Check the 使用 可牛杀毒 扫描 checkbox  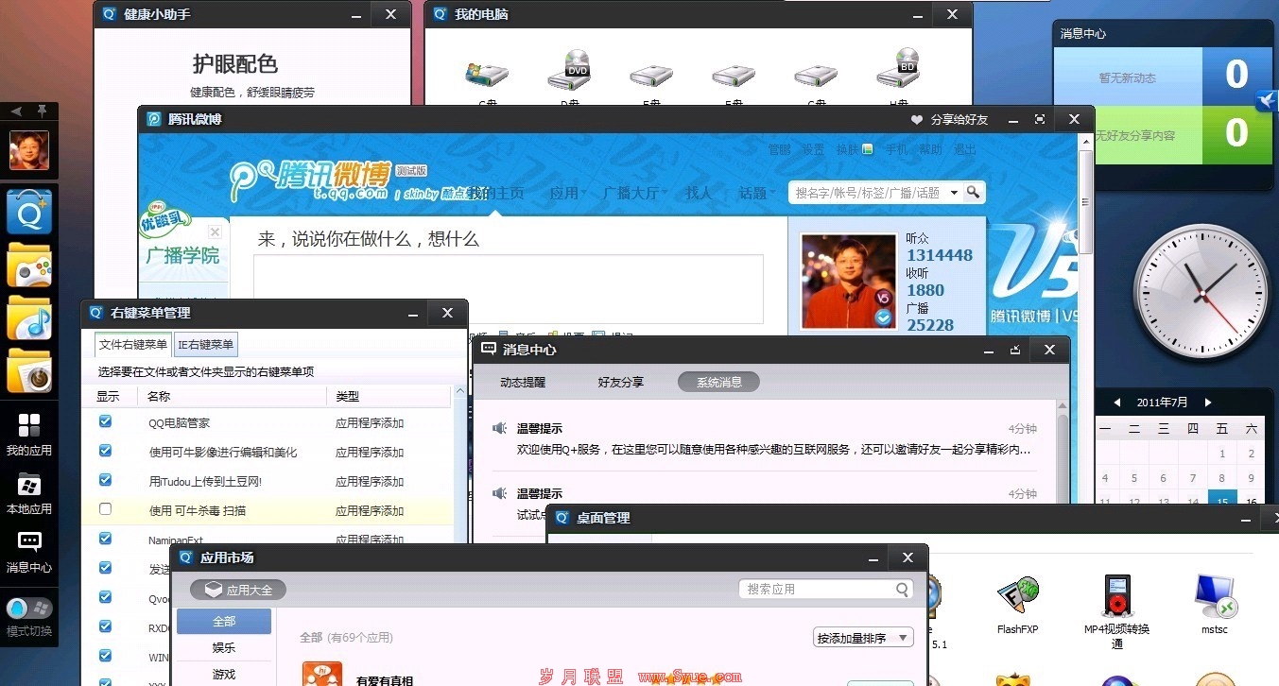coord(105,509)
